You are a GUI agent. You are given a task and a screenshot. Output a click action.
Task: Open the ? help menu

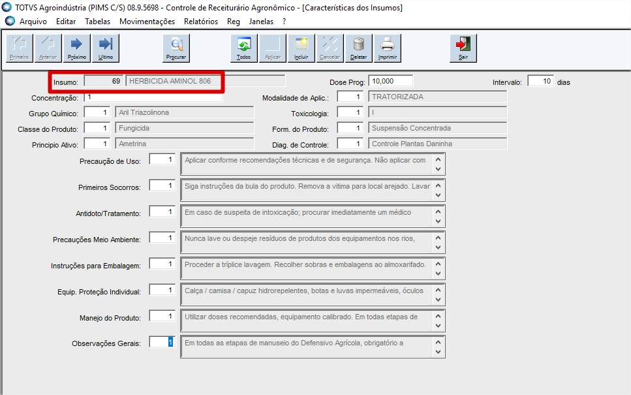pyautogui.click(x=284, y=22)
